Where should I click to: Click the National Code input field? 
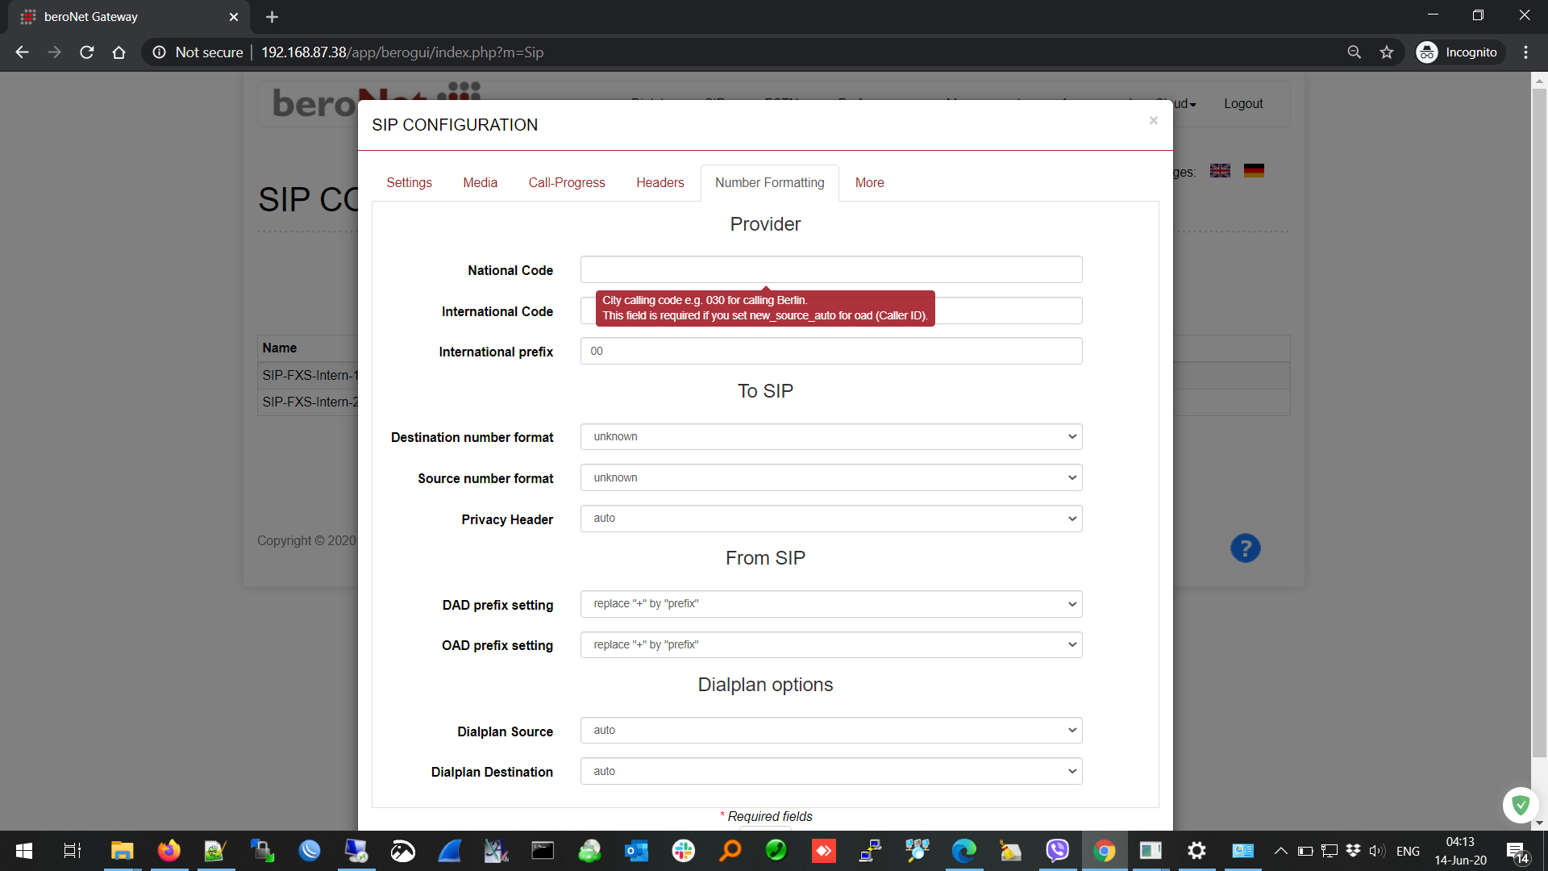(x=830, y=270)
